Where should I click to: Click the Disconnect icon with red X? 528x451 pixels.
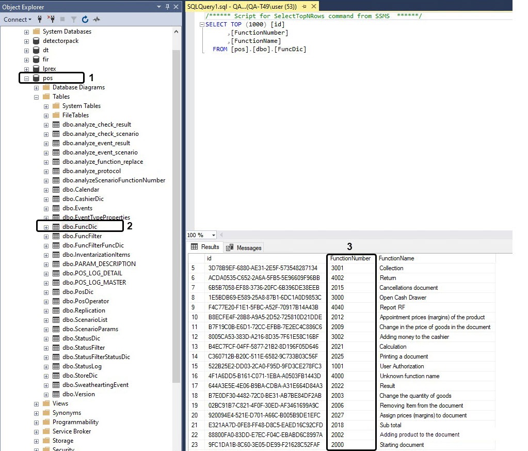[51, 20]
